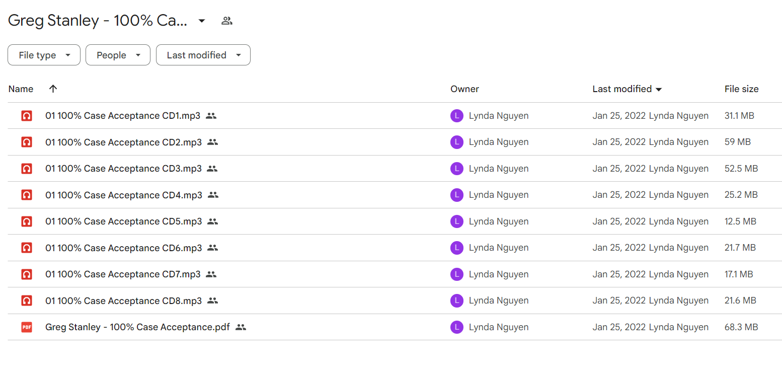
Task: Click the shared icon beside CD6.mp3
Action: coord(212,248)
